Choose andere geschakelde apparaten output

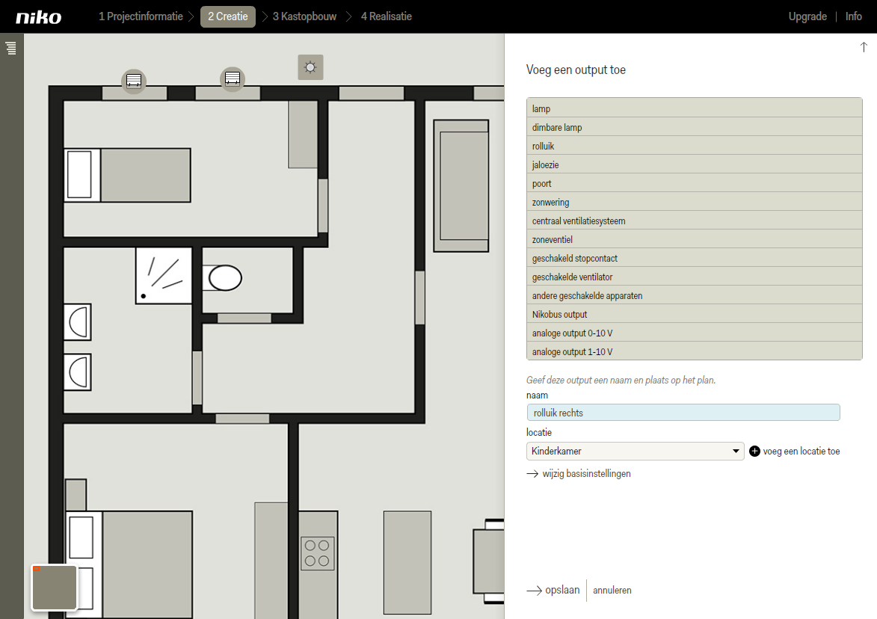(694, 295)
